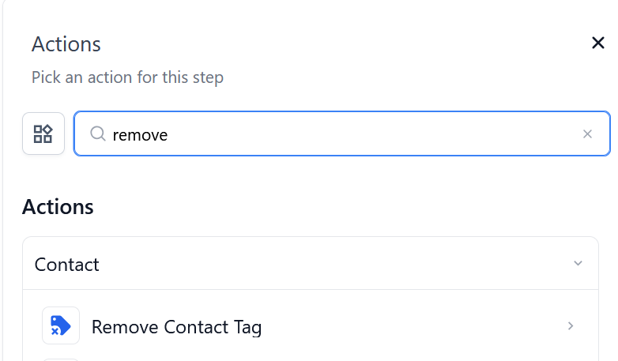Viewport: 618px width, 361px height.
Task: Open the Remove Contact Tag right arrow
Action: pos(571,325)
